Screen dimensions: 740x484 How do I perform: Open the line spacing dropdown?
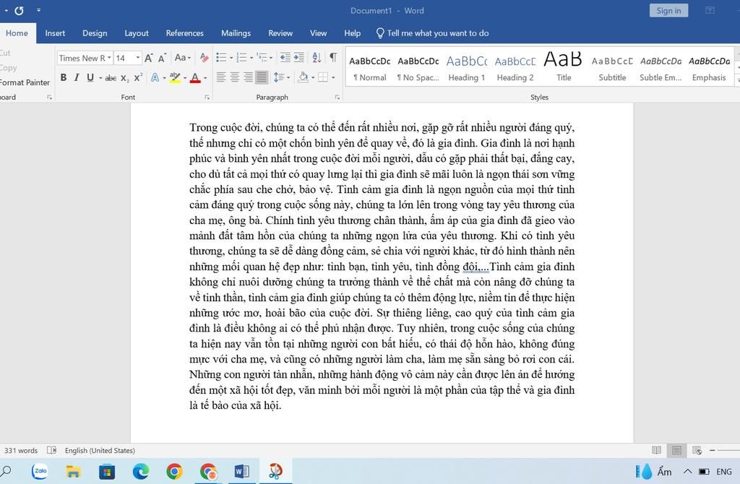coord(281,77)
